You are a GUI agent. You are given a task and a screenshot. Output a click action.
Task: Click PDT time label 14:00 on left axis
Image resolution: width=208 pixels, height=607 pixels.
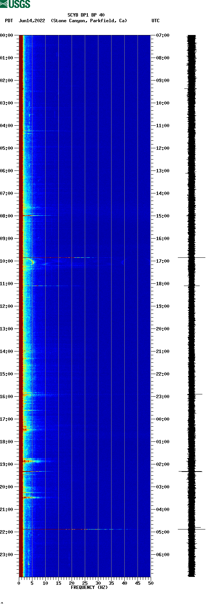7,351
